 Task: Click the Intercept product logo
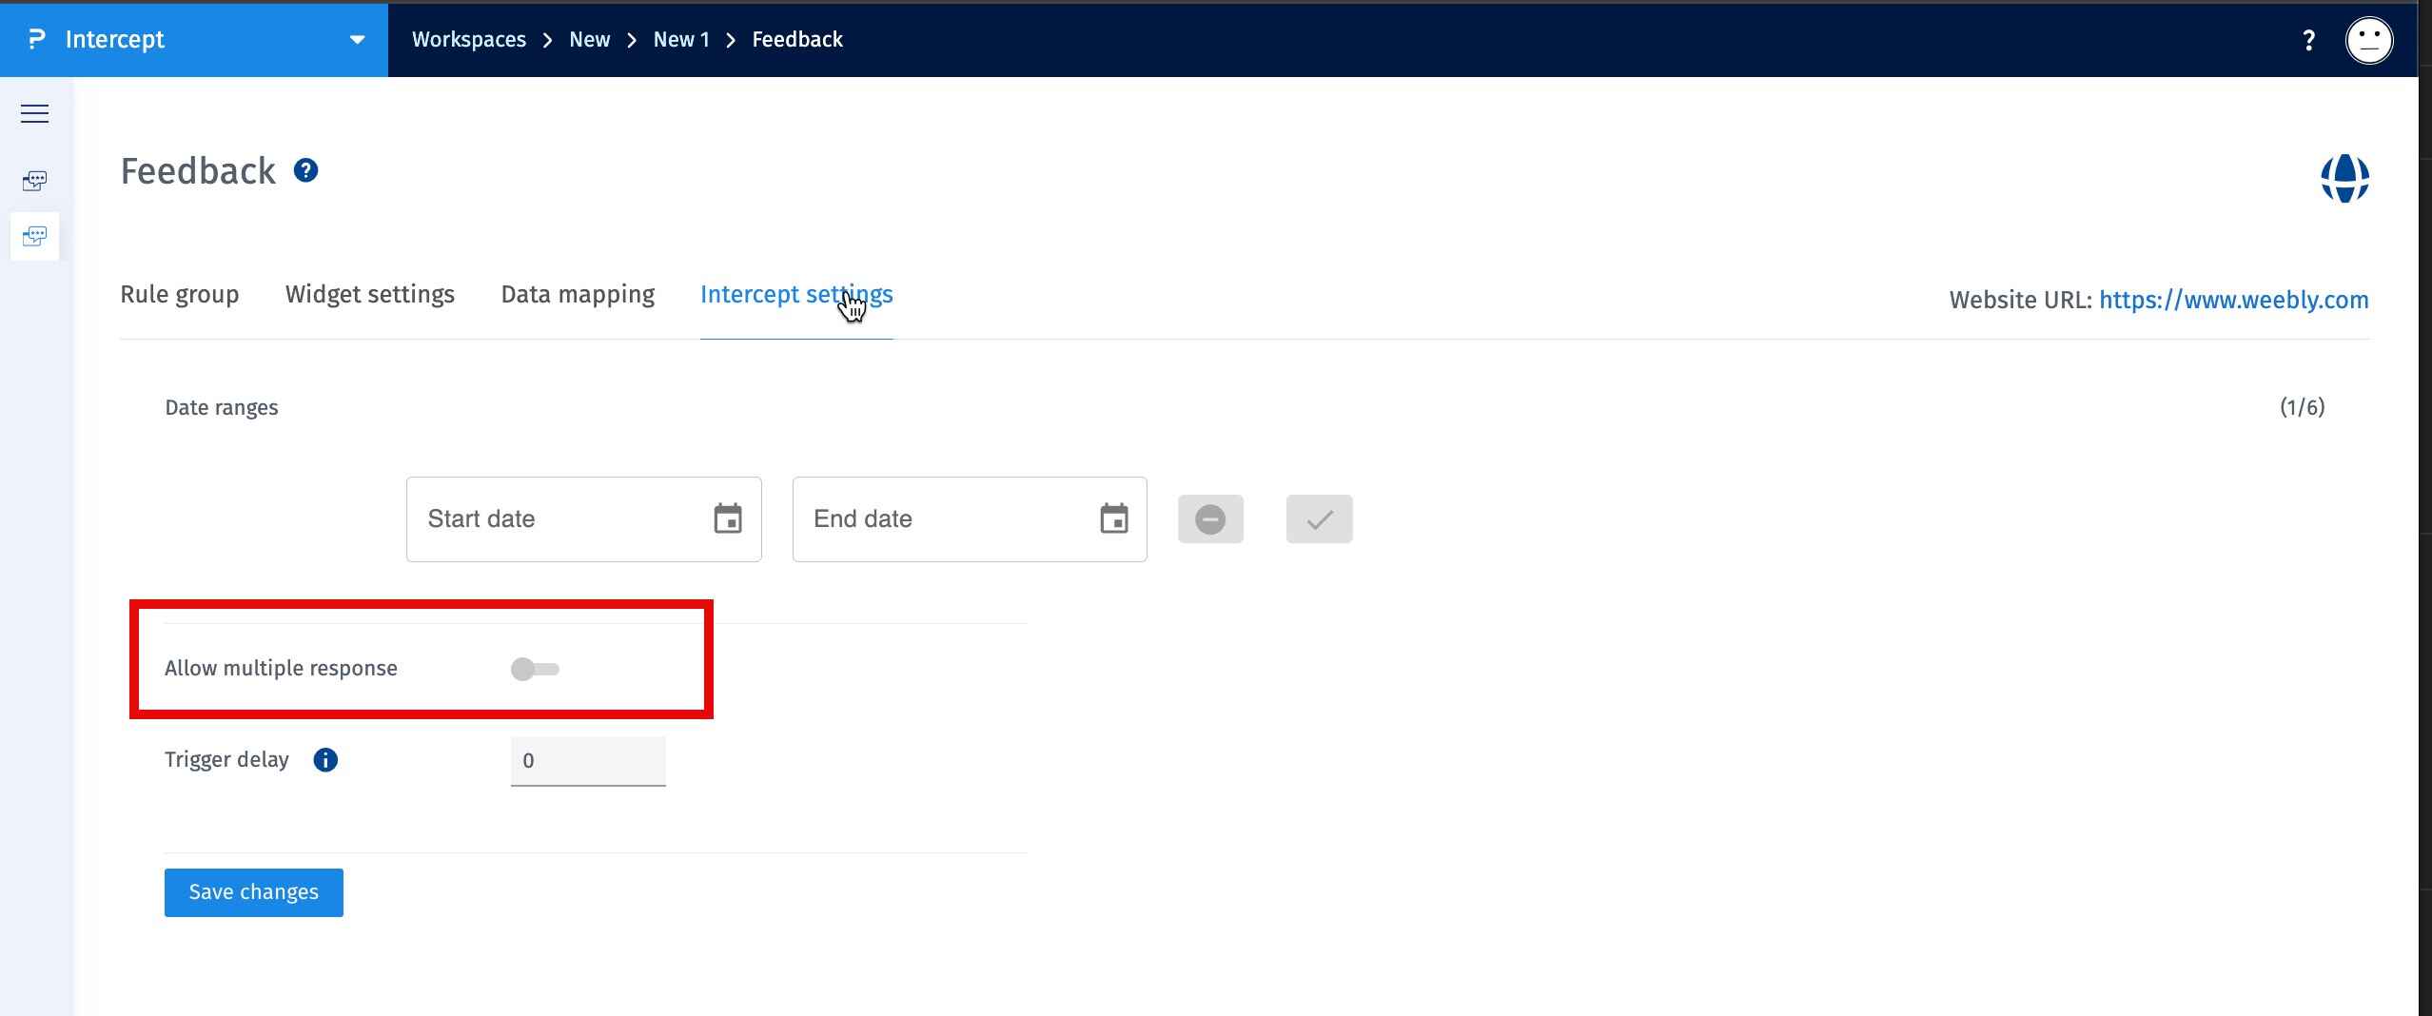[x=37, y=39]
